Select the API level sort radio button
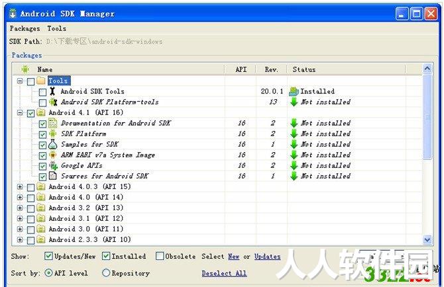 coord(48,273)
